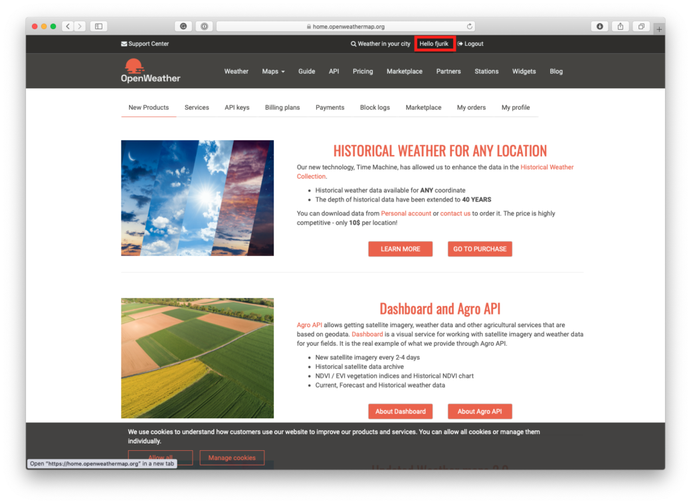This screenshot has width=691, height=504.
Task: Expand the Maps dropdown menu
Action: click(273, 71)
